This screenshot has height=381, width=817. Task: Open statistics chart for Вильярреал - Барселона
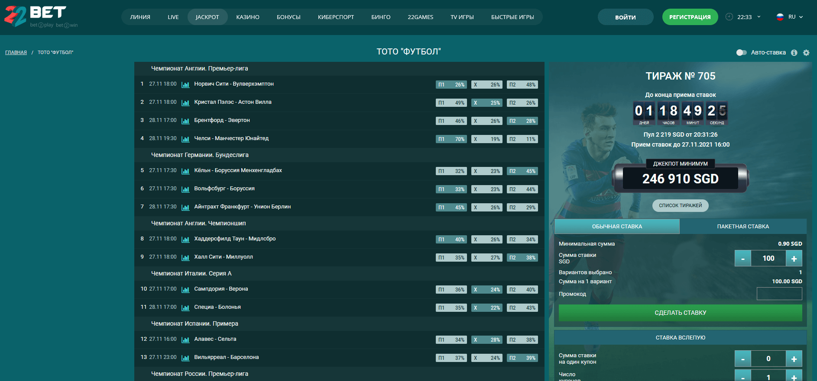(x=185, y=358)
